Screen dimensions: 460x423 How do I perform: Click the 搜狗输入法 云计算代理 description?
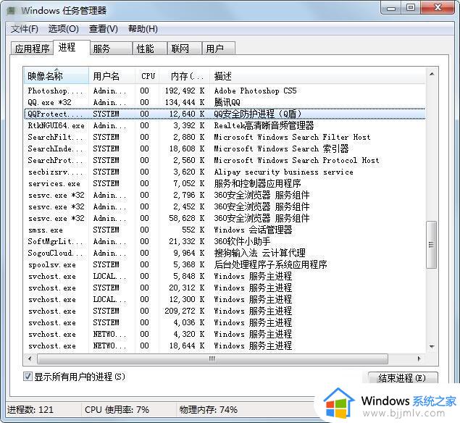pyautogui.click(x=259, y=253)
